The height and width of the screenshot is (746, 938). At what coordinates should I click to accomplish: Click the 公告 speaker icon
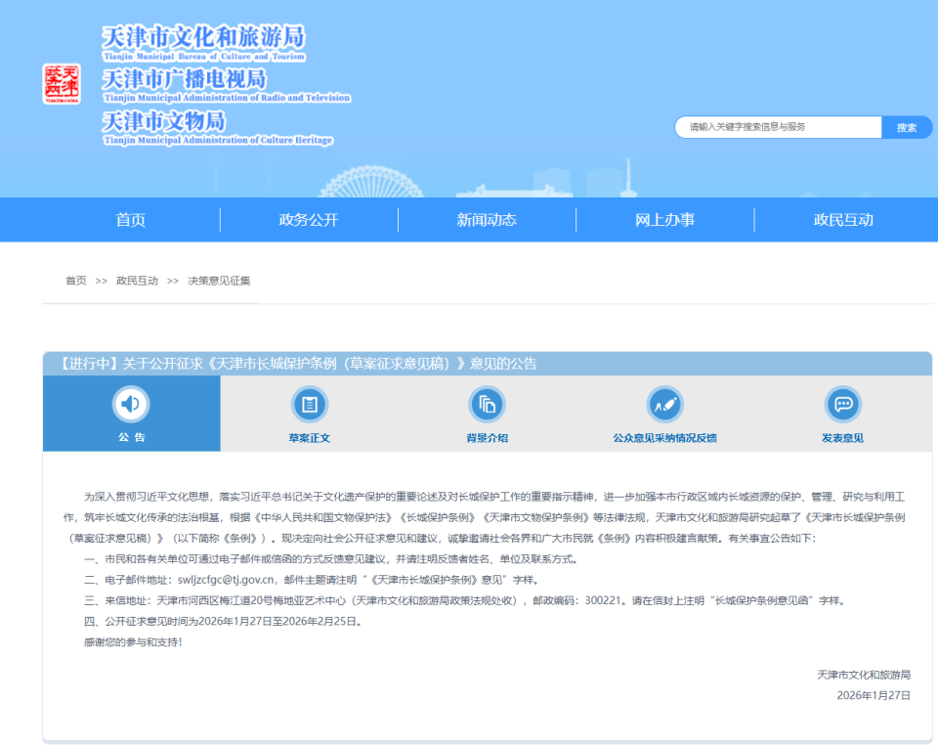131,405
